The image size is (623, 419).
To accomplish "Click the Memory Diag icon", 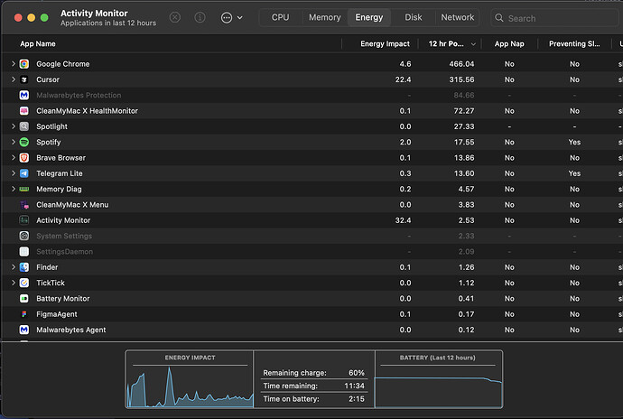I will pos(24,190).
